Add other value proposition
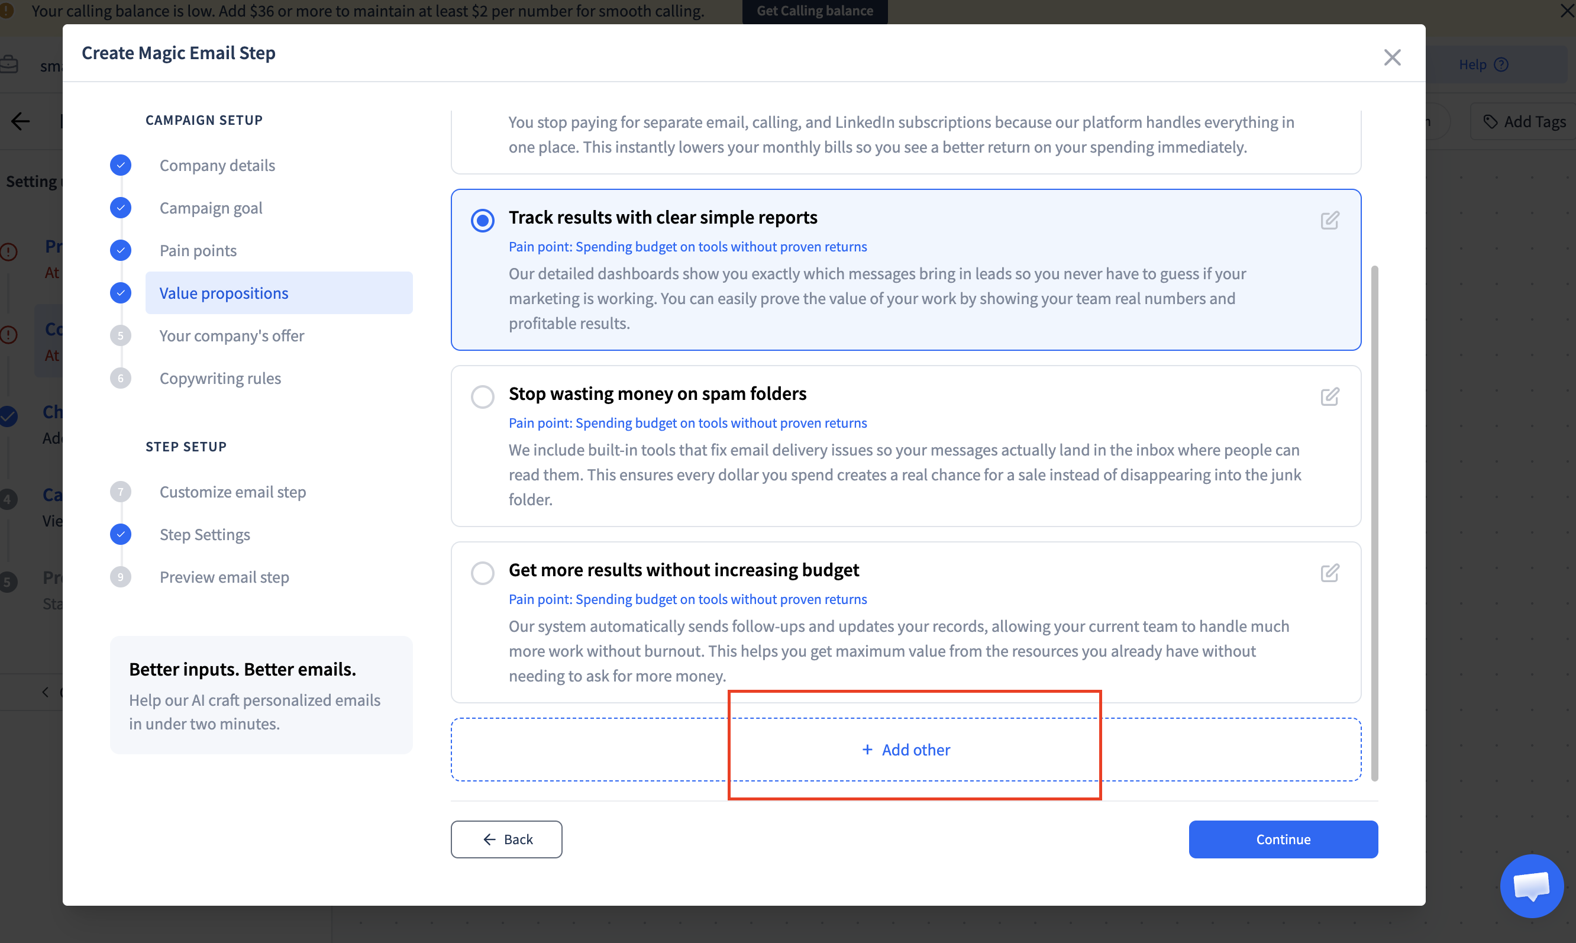Viewport: 1576px width, 943px height. (906, 750)
